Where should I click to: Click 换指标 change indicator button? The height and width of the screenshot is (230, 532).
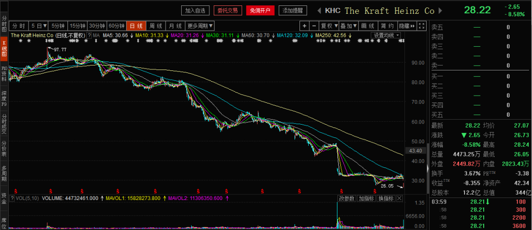tap(386, 198)
